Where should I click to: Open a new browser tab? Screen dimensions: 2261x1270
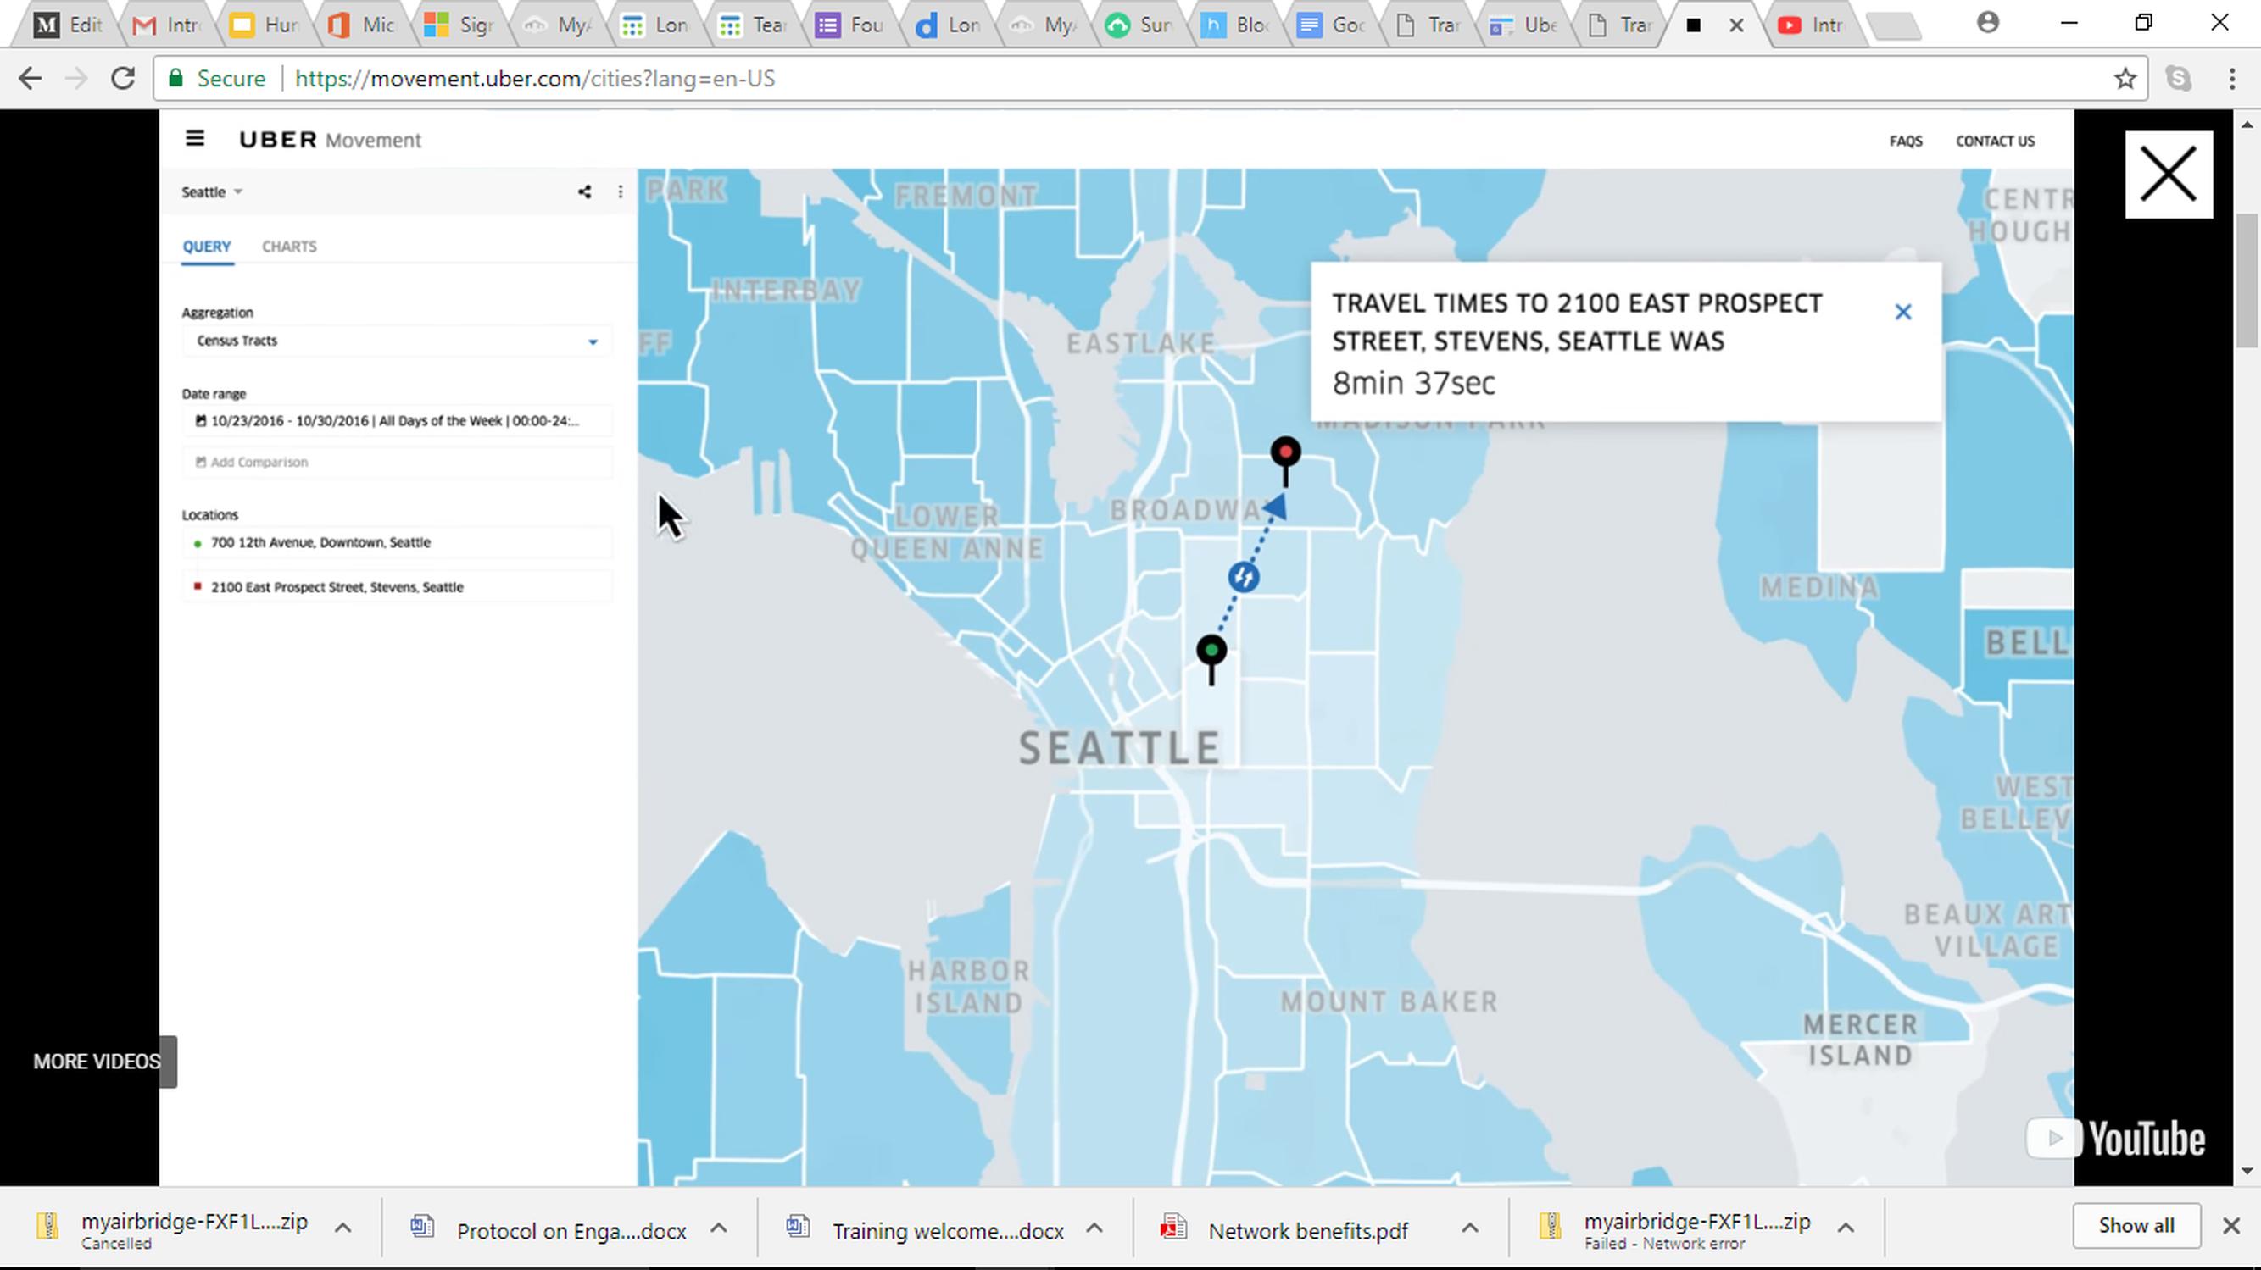(x=1894, y=26)
